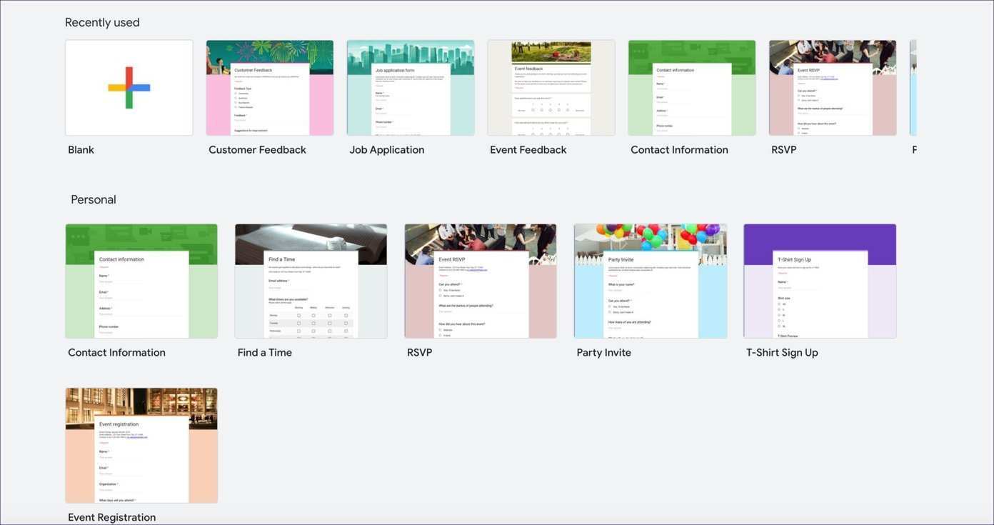Image resolution: width=994 pixels, height=525 pixels.
Task: Open the Party Invite template with balloons
Action: (x=650, y=281)
